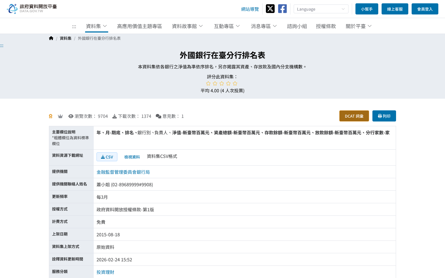This screenshot has width=445, height=278.
Task: Open the Language dropdown
Action: (321, 9)
